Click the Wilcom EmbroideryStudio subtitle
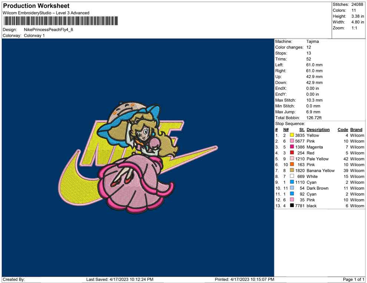 [x=46, y=13]
